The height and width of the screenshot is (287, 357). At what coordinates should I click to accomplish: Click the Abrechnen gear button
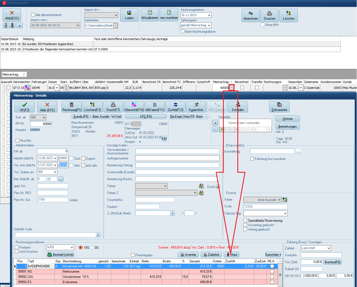(250, 15)
